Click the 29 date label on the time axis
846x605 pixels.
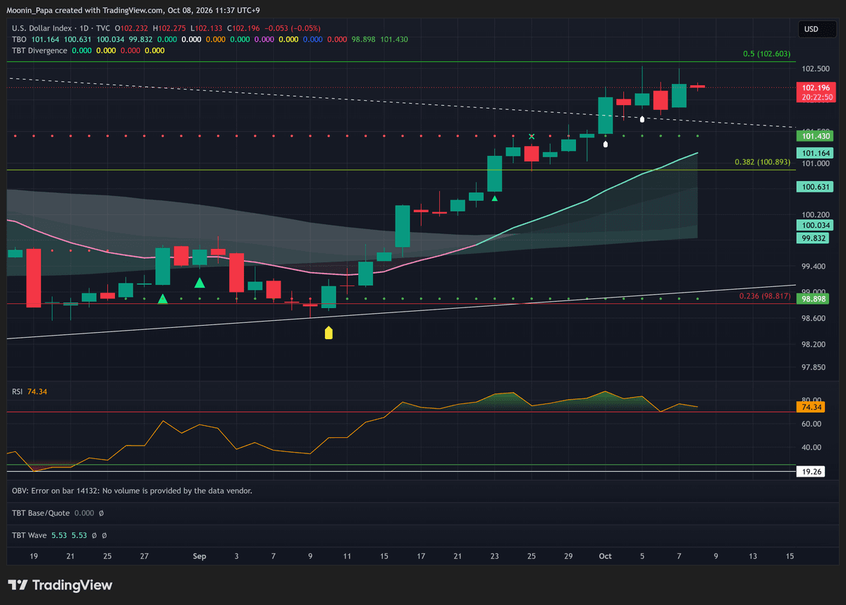[568, 556]
